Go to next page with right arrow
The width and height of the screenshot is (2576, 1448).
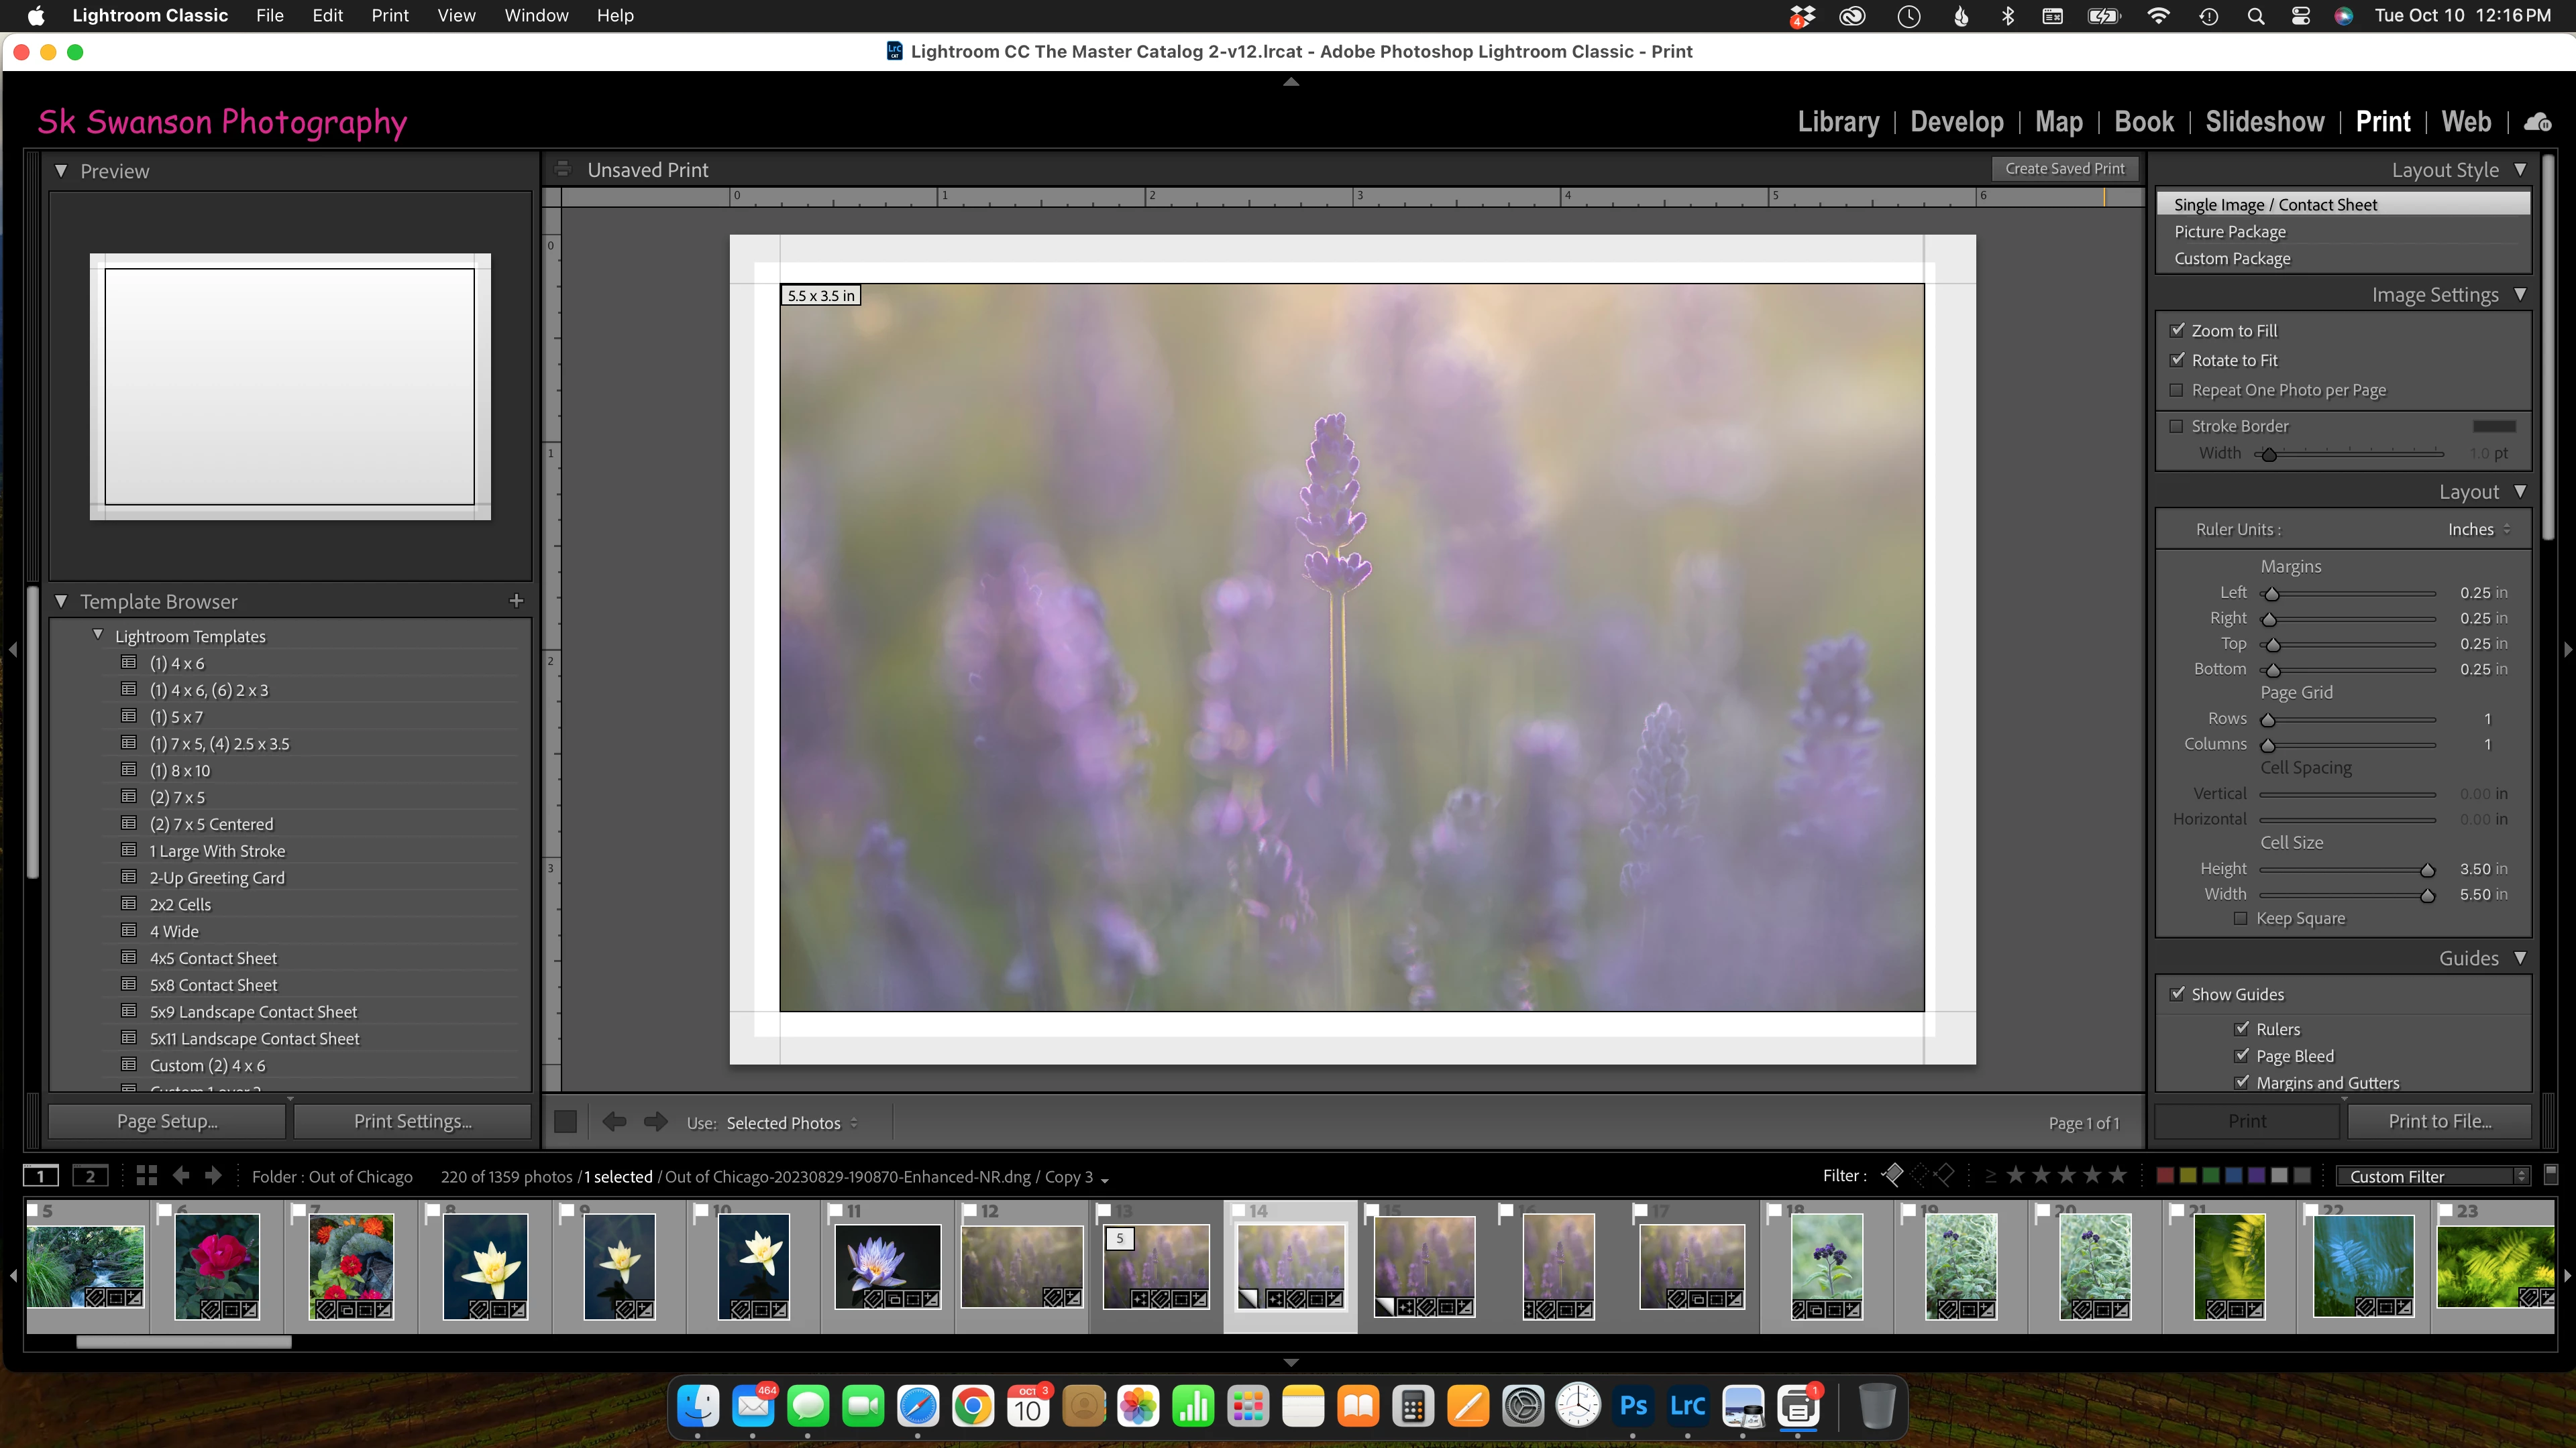[x=655, y=1122]
